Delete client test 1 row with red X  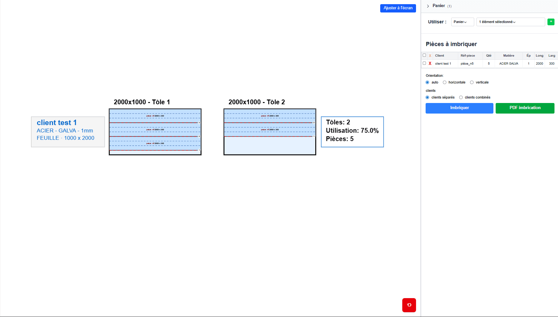coord(430,64)
